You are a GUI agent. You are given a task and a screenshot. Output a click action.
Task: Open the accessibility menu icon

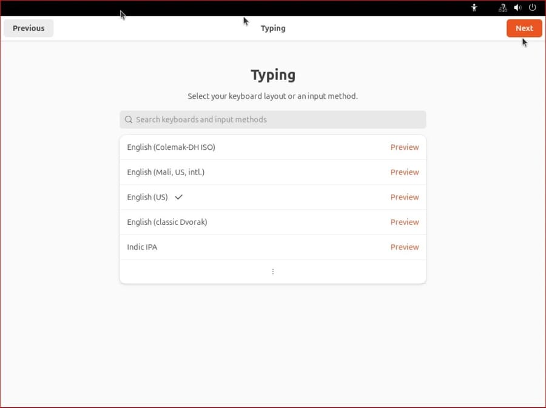point(474,7)
